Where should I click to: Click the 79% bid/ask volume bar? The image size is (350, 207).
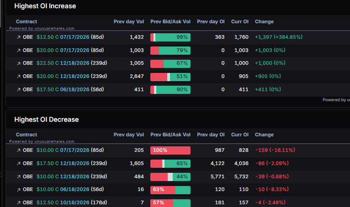(x=170, y=51)
